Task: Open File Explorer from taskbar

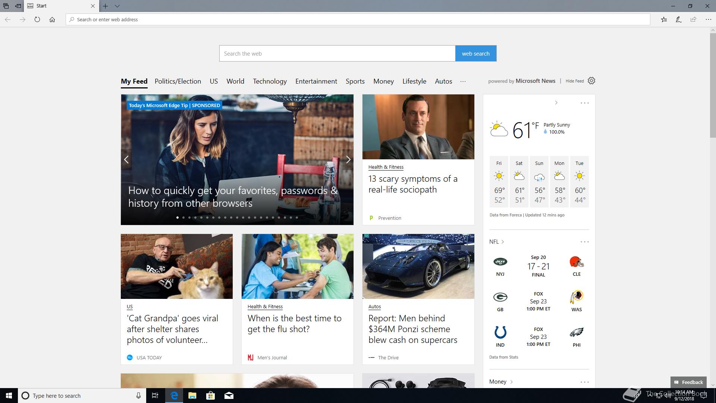Action: click(x=192, y=396)
